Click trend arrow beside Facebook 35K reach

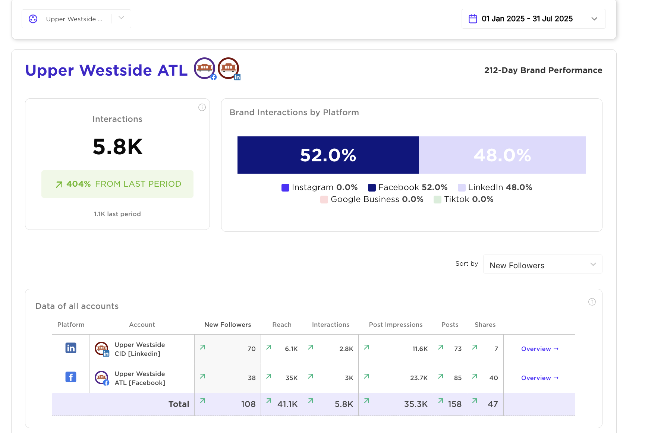[x=269, y=376]
